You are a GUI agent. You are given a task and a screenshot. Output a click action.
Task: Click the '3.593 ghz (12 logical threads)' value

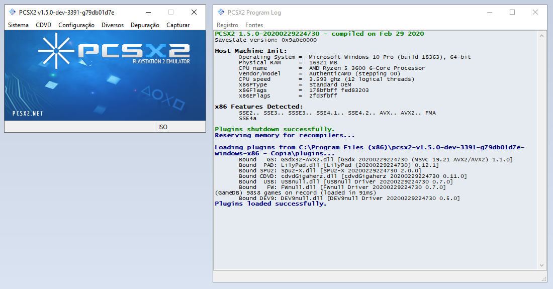[362, 79]
